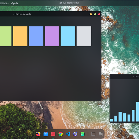
Task: Launch Firefox from the dock
Action: (x=38, y=134)
